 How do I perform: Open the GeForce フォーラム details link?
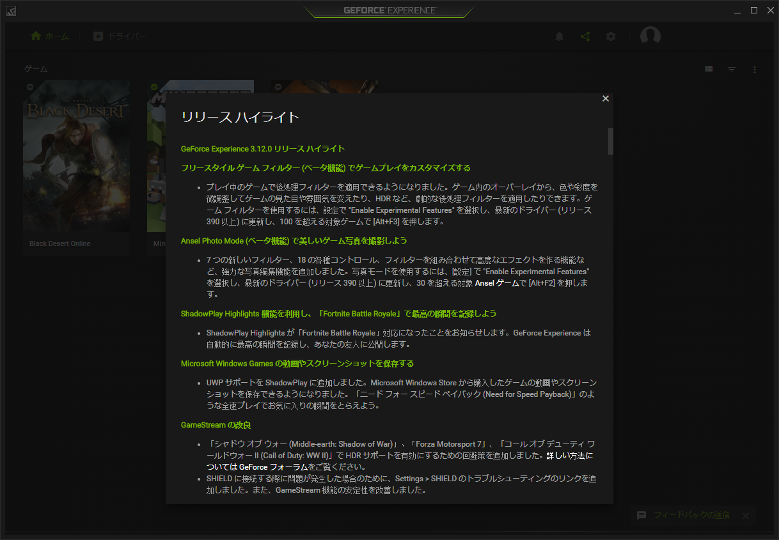tap(400, 461)
